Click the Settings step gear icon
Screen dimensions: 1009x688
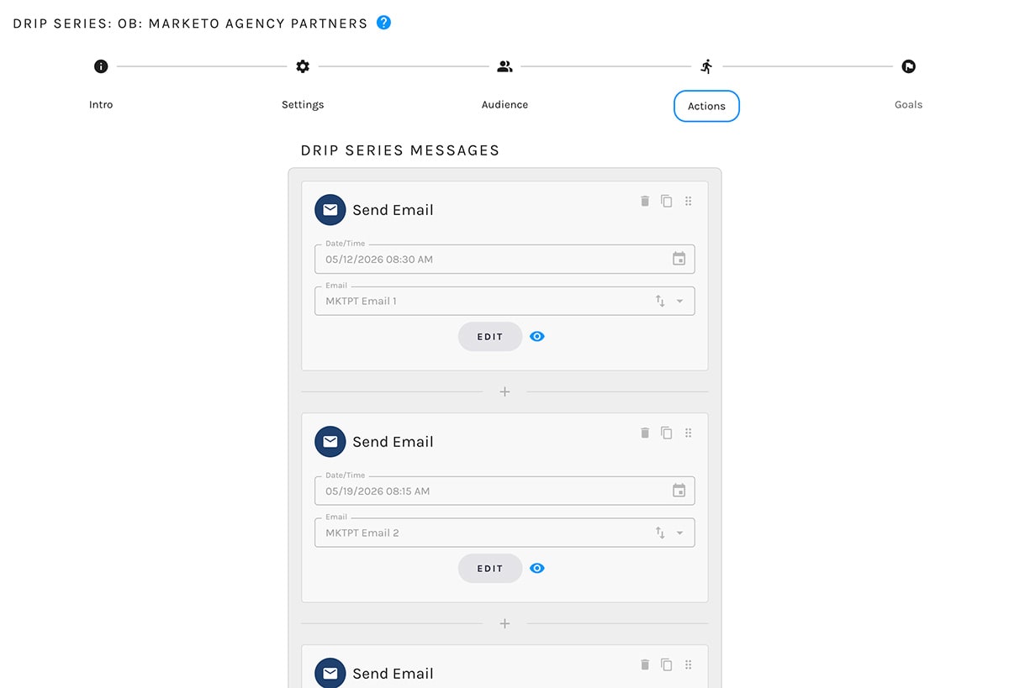[x=303, y=66]
